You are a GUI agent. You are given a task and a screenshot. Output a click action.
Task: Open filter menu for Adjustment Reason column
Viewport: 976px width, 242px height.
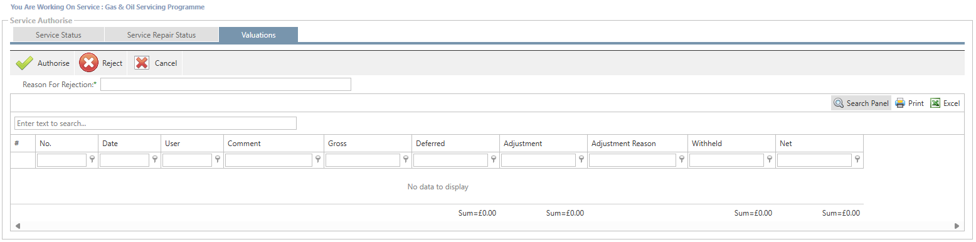[x=682, y=160]
